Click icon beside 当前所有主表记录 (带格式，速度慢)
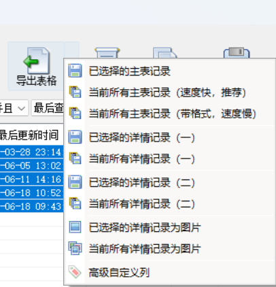The height and width of the screenshot is (287, 276). point(75,113)
